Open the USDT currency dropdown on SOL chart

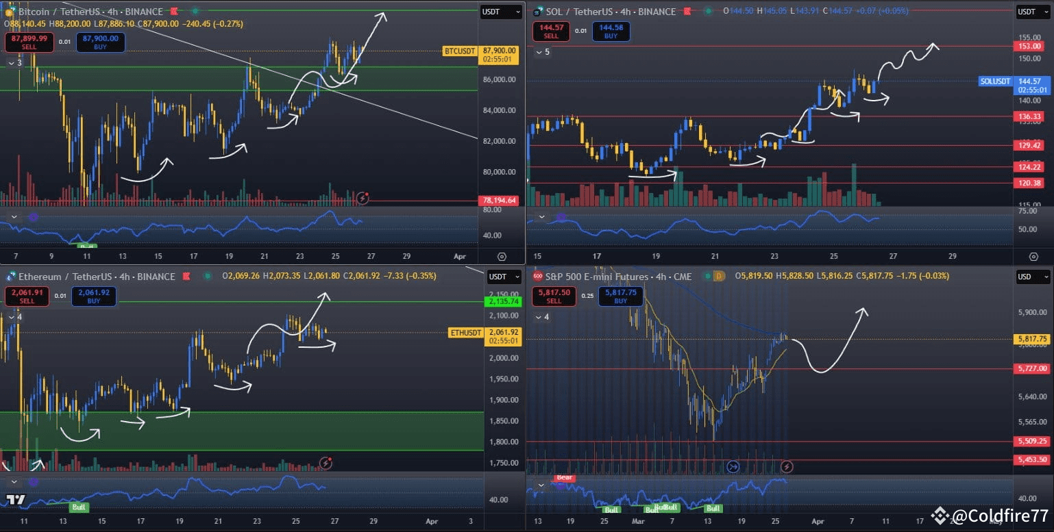point(1033,12)
